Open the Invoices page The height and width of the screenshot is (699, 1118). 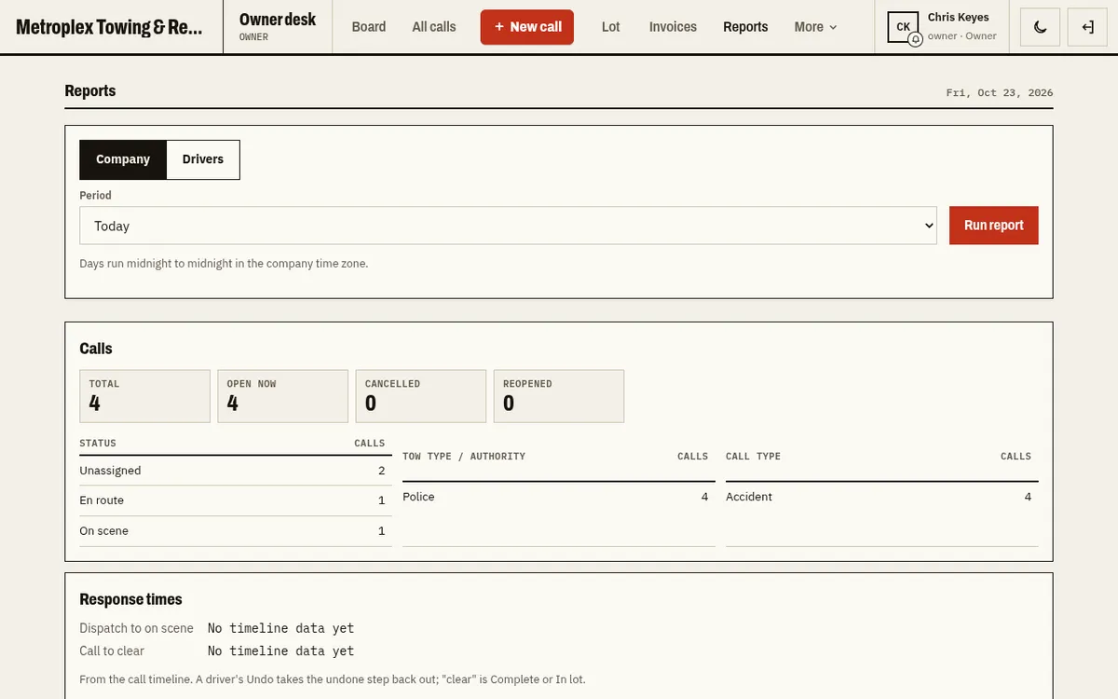click(x=673, y=27)
